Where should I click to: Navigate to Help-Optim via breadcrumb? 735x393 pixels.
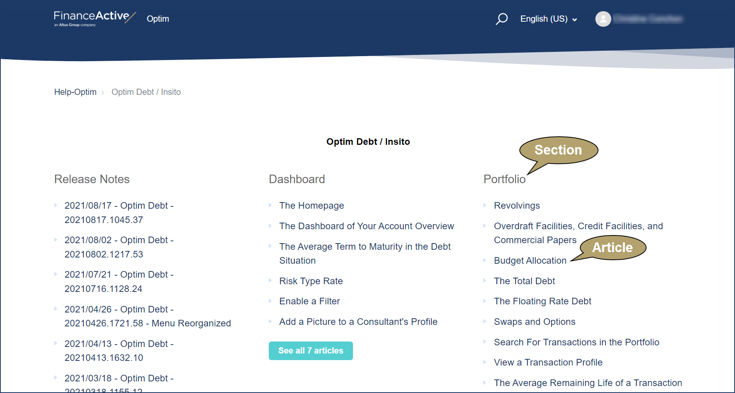coord(75,92)
